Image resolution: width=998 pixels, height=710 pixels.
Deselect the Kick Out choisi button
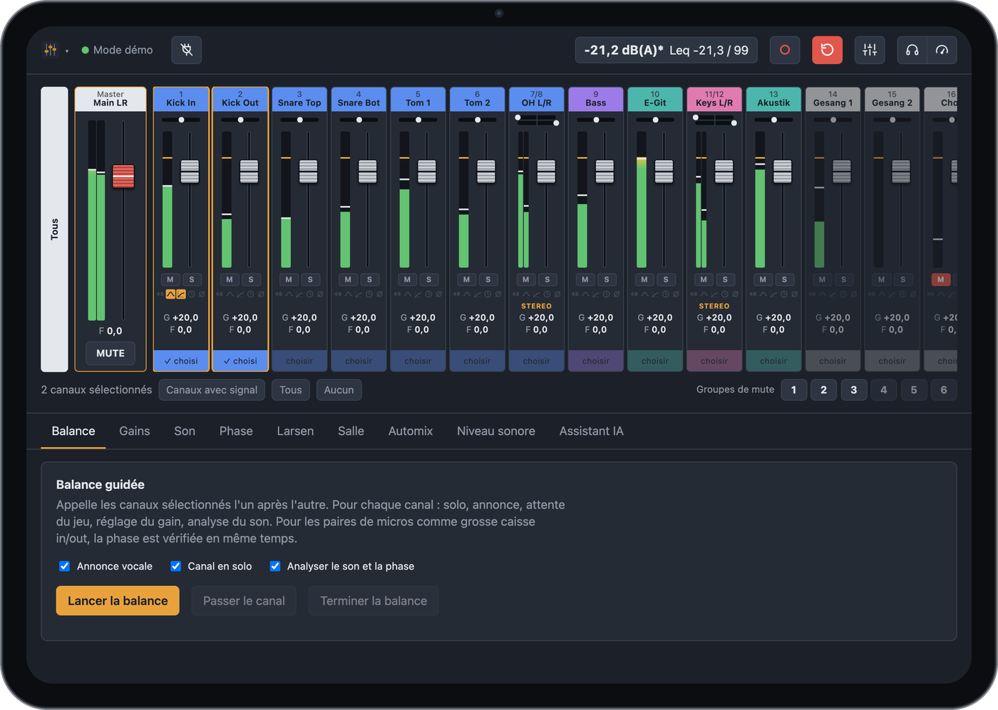pos(240,361)
